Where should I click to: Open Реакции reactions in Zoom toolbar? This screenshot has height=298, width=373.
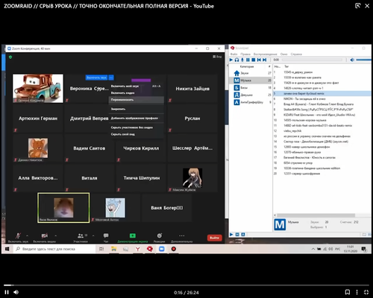coord(159,237)
